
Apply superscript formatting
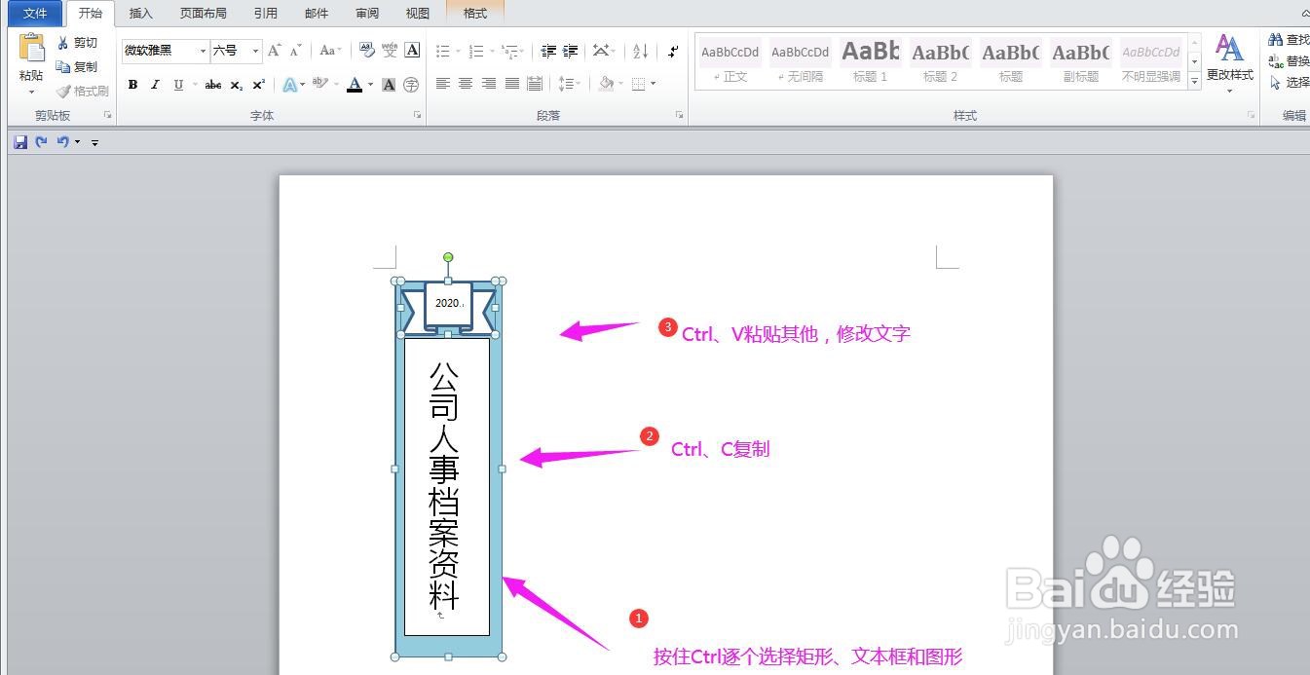coord(258,85)
